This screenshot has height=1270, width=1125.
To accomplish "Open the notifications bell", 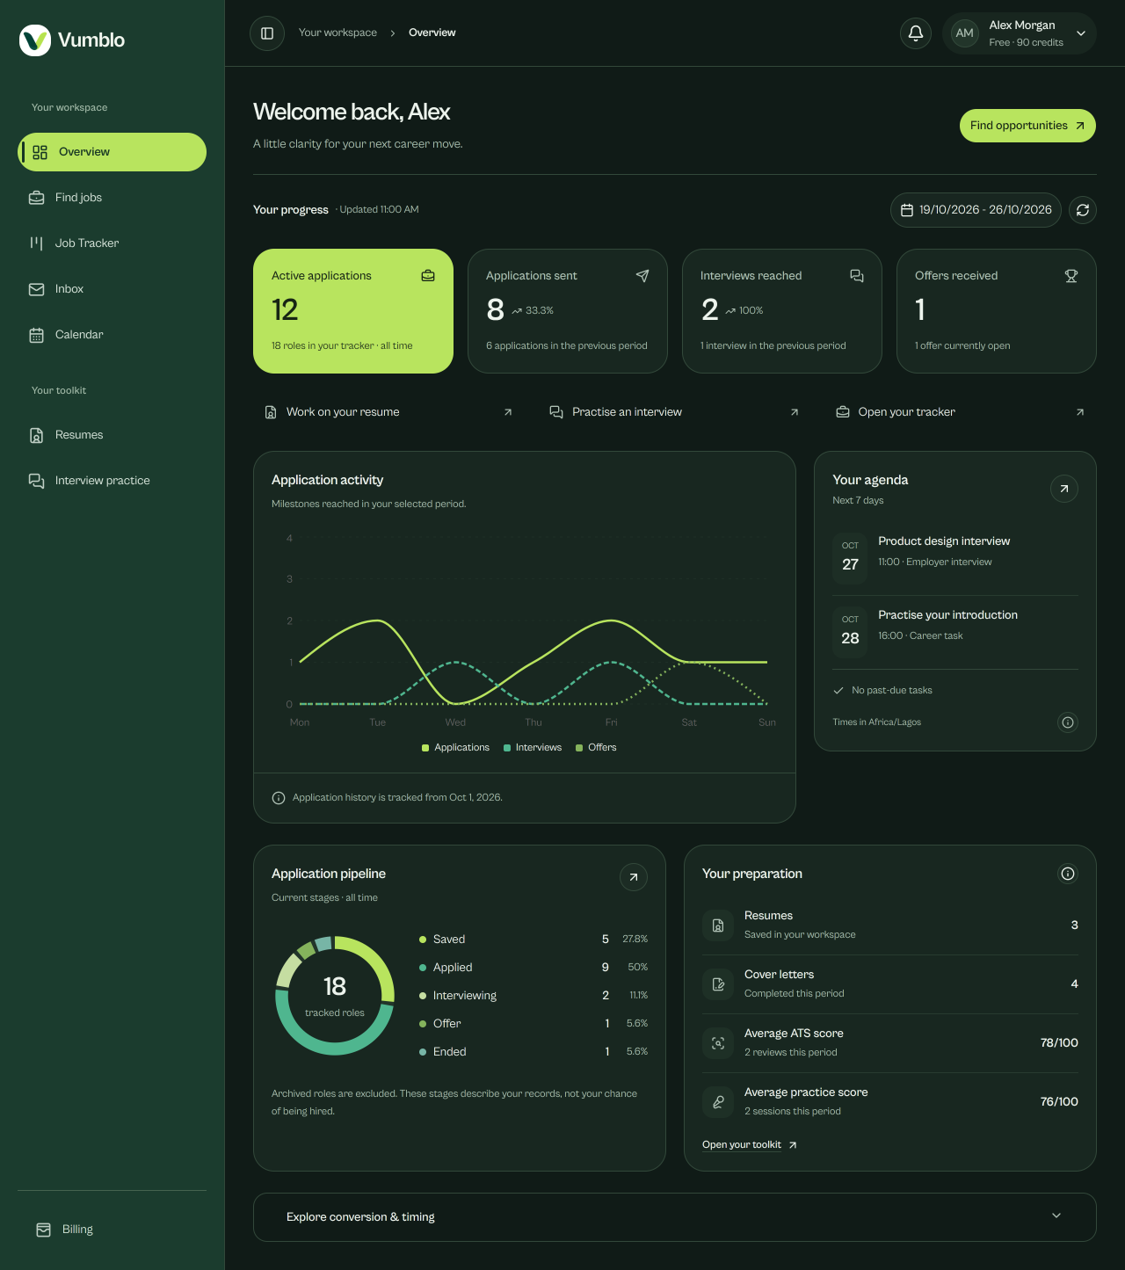I will point(915,33).
